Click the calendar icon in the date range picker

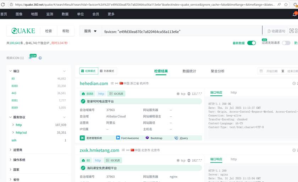[x=261, y=71]
